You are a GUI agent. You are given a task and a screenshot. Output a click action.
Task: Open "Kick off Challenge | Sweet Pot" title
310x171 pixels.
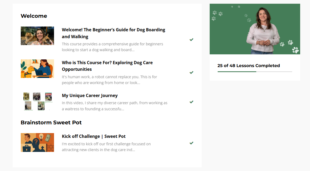[x=94, y=136]
